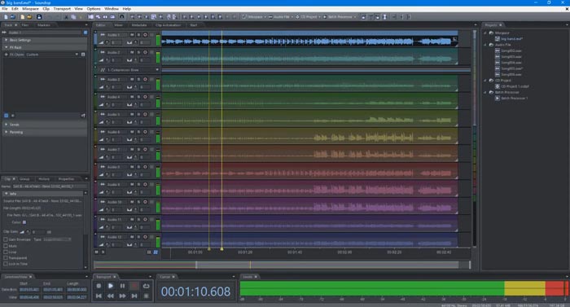The image size is (570, 307).
Task: Check the Loop checkbox in Clip panel
Action: [x=6, y=252]
